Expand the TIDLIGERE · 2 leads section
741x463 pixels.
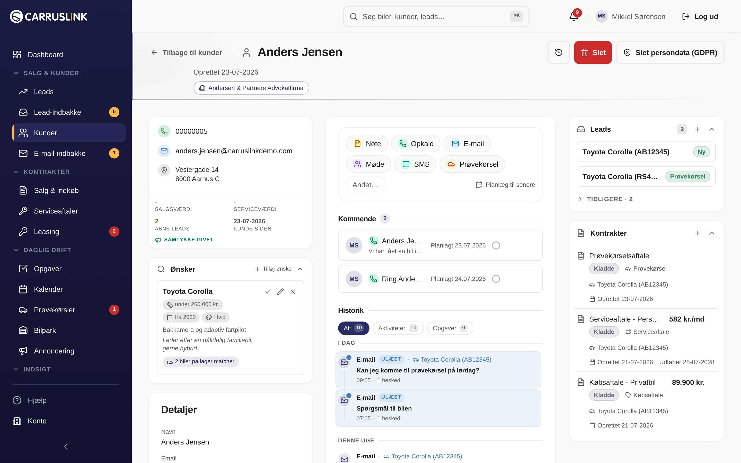[x=605, y=199]
